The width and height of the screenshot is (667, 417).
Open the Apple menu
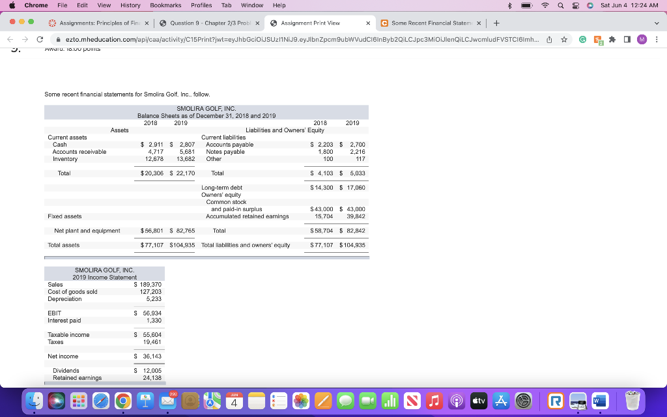point(12,5)
